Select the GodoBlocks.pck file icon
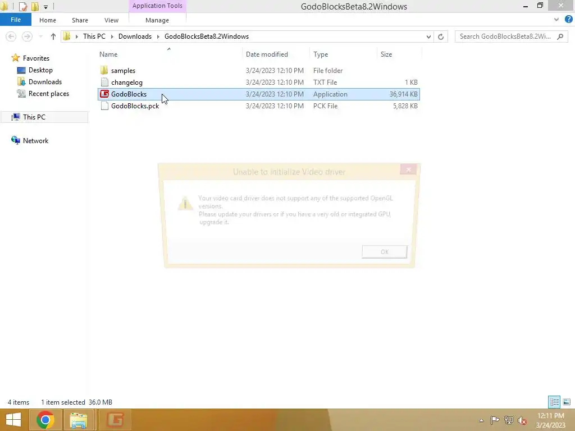 (104, 106)
